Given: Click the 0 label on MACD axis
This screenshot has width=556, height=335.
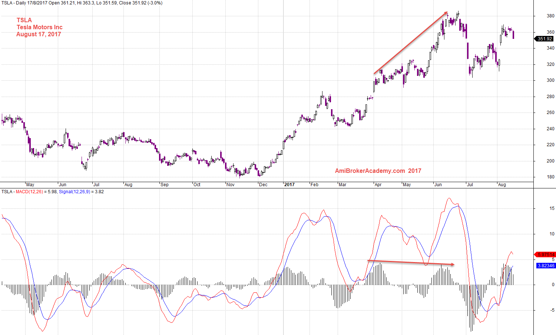Looking at the screenshot, I should [x=553, y=285].
